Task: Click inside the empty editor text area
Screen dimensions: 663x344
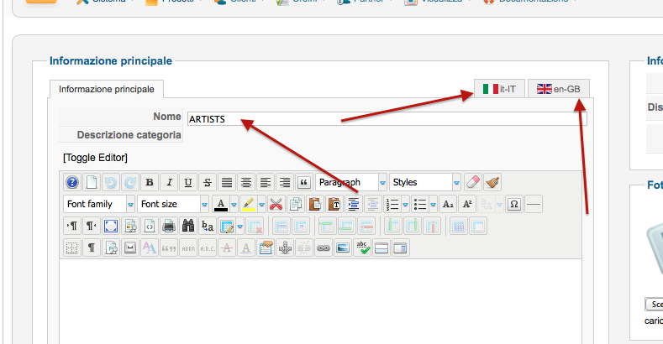Action: pos(320,301)
